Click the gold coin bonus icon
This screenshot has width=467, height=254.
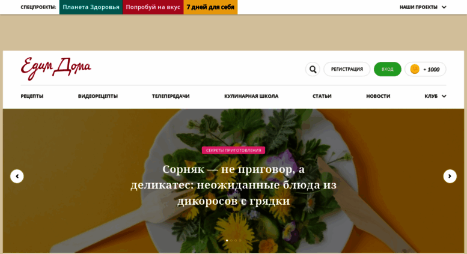(415, 69)
